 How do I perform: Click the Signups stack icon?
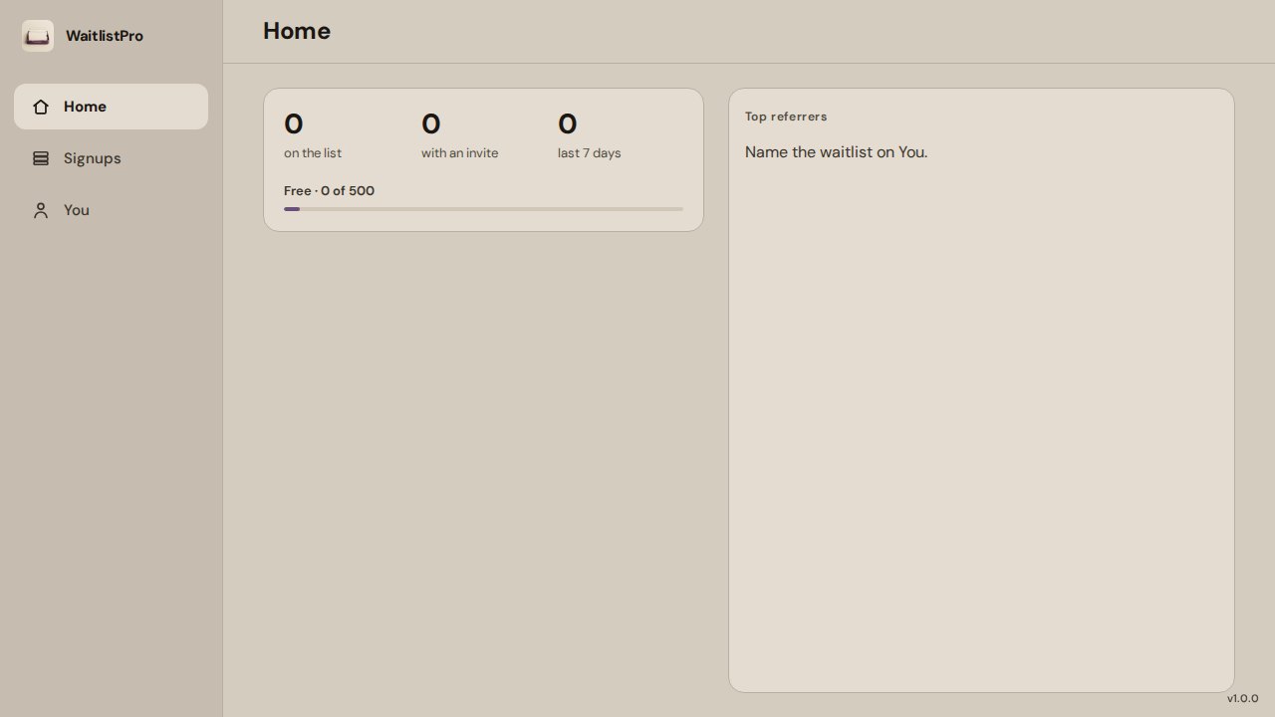point(41,158)
